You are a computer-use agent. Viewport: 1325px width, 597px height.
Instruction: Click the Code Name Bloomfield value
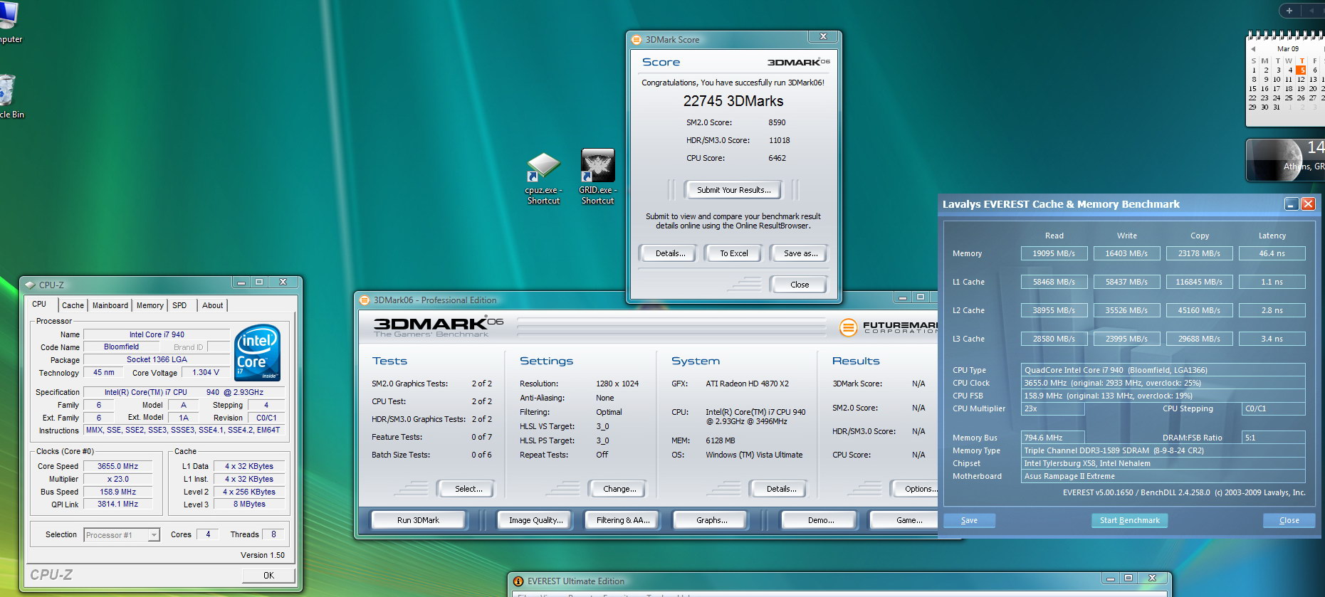121,347
